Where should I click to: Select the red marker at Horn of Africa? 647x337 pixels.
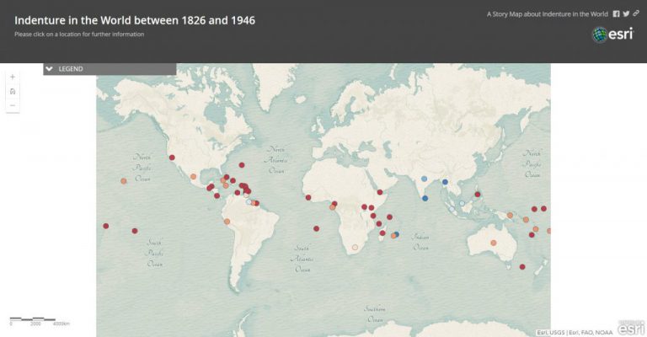(x=380, y=192)
